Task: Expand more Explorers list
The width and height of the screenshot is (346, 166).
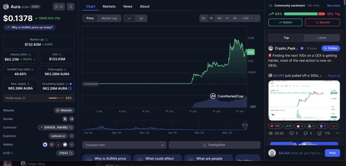Action: click(x=72, y=136)
